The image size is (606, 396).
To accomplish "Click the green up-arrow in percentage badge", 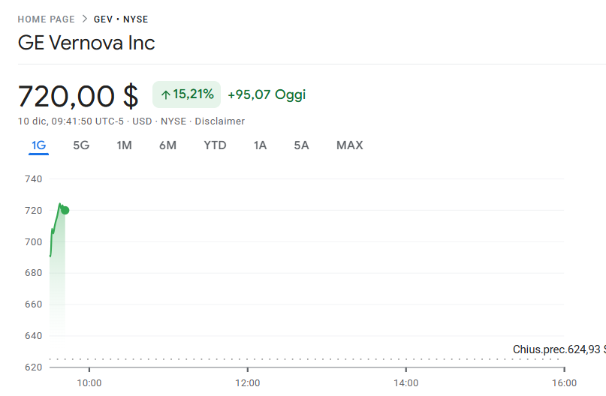I will click(165, 94).
